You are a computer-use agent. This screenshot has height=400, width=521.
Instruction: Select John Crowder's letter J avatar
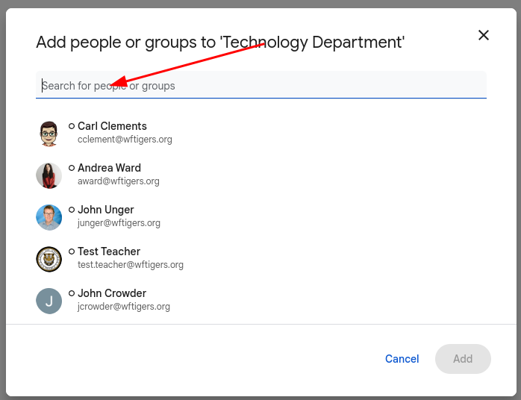click(x=49, y=301)
